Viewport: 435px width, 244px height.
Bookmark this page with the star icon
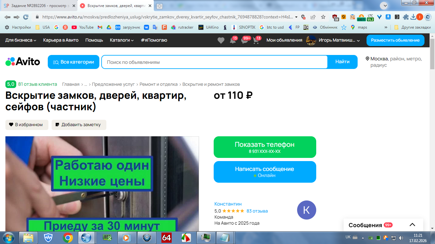pyautogui.click(x=323, y=17)
